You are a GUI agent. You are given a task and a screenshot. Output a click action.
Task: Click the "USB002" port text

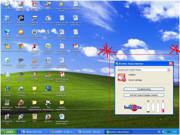tap(132, 75)
